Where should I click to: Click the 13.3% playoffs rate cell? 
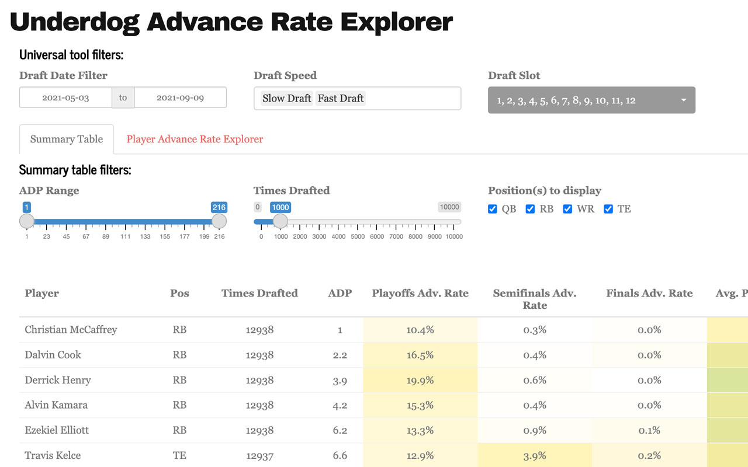[420, 430]
